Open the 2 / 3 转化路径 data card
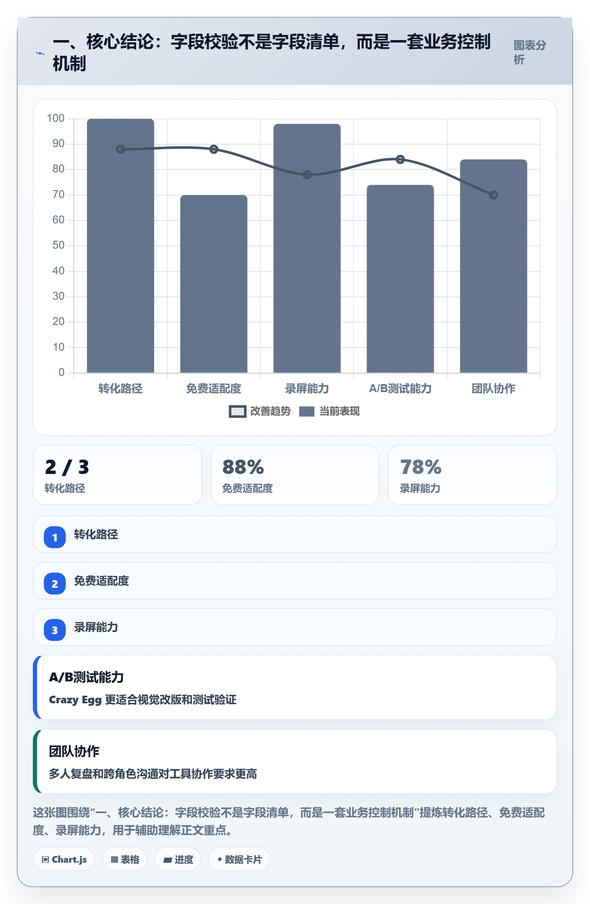This screenshot has height=904, width=590. pyautogui.click(x=118, y=475)
